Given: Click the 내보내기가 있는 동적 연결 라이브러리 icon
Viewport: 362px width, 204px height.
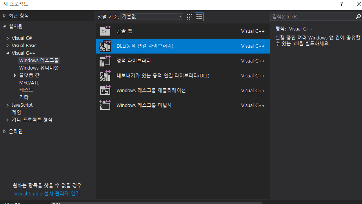Looking at the screenshot, I should (105, 76).
